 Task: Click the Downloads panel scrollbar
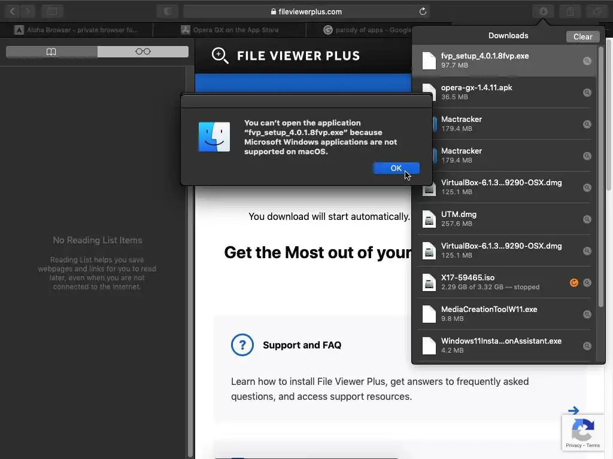[601, 176]
